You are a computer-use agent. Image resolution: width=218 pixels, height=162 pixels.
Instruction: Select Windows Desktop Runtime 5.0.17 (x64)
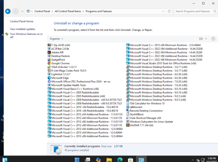pyautogui.click(x=157, y=67)
